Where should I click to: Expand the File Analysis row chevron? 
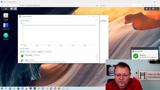tap(96, 56)
